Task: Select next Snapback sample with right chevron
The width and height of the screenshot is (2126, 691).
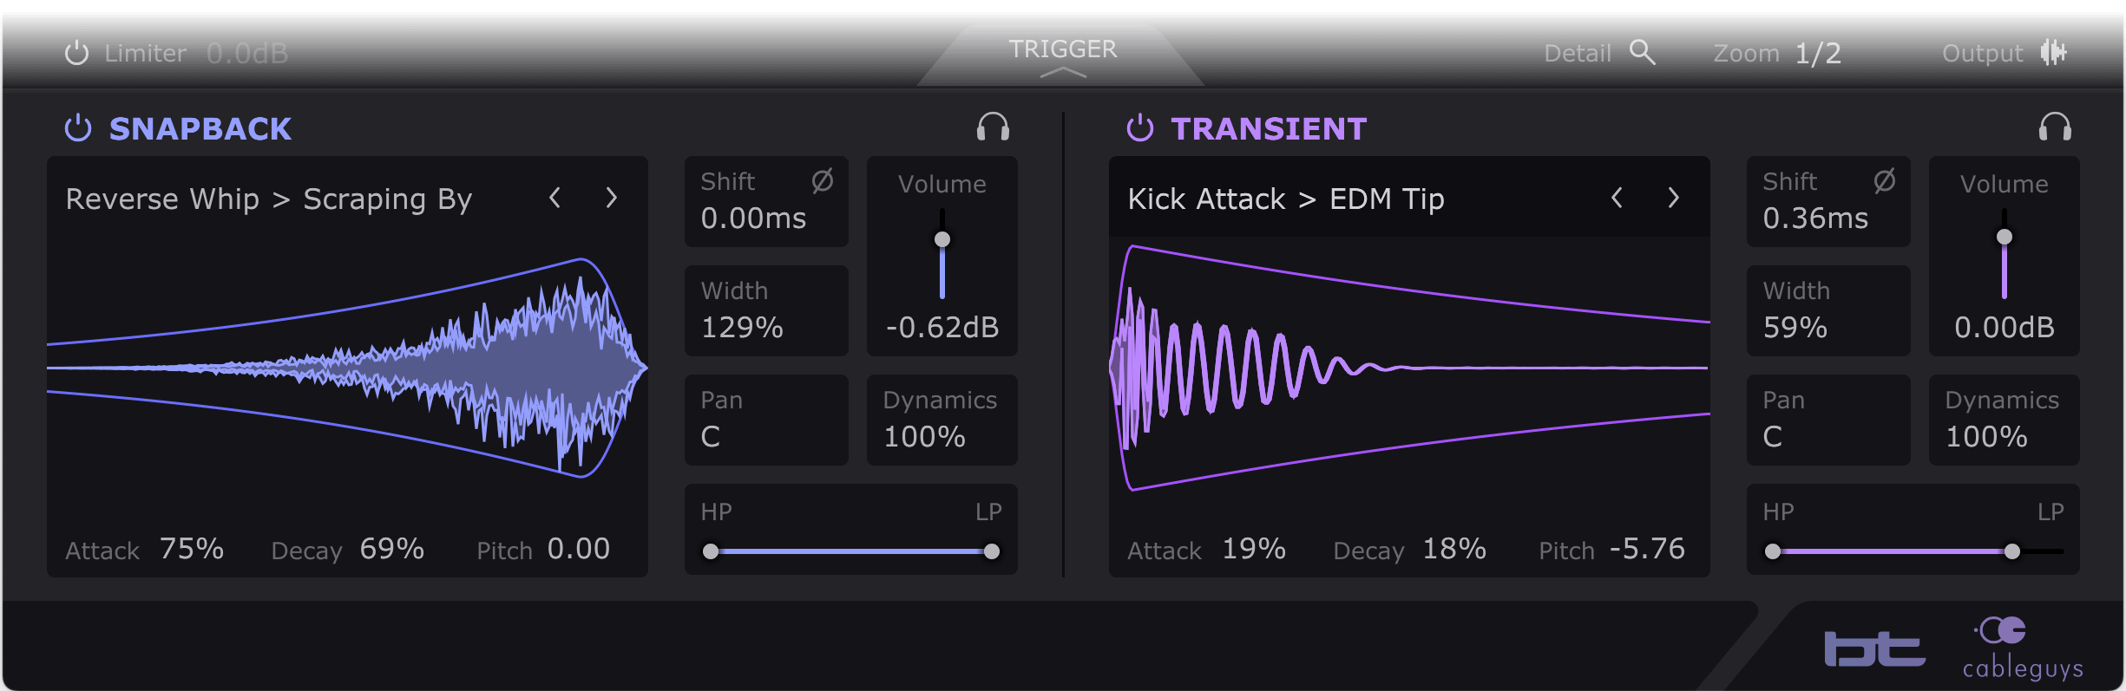Action: coord(612,199)
